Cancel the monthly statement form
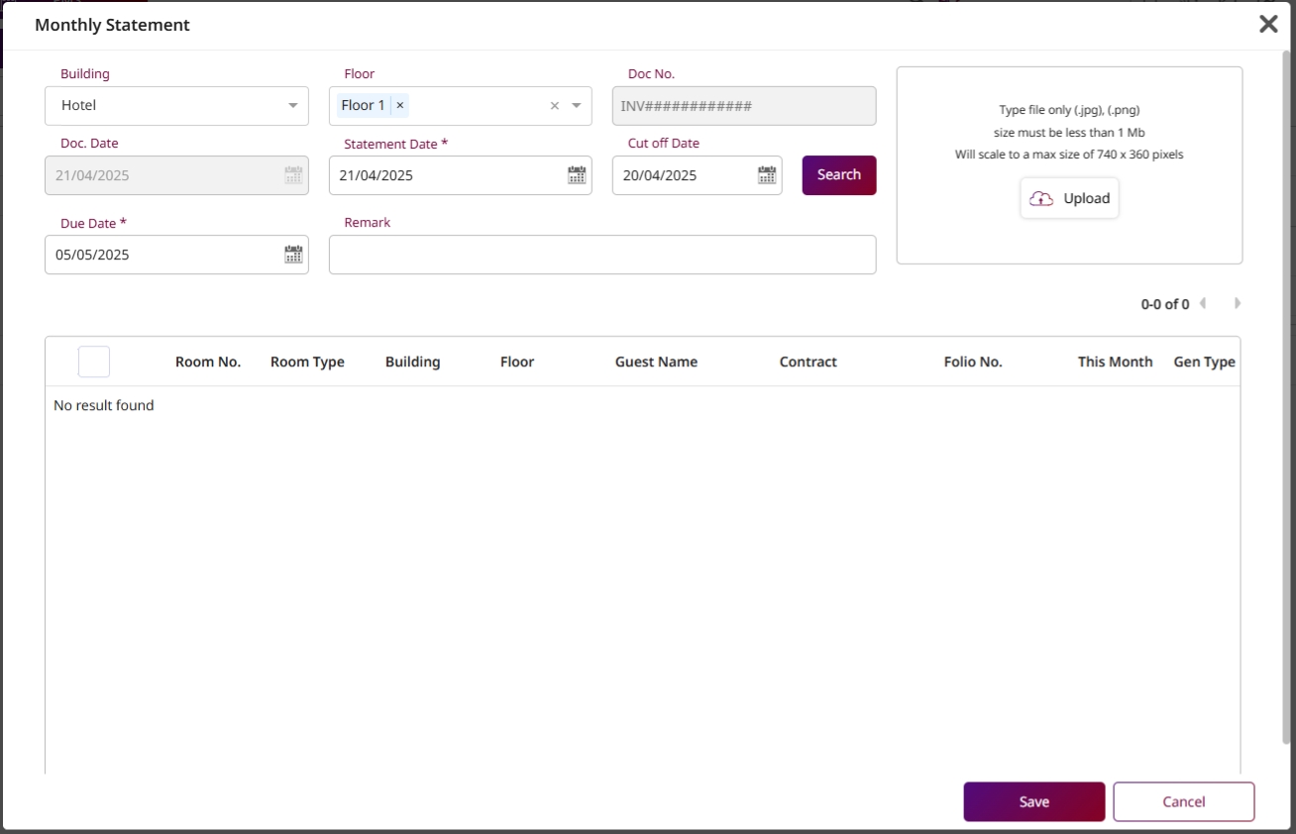Screen dimensions: 1296x834 tap(1183, 802)
